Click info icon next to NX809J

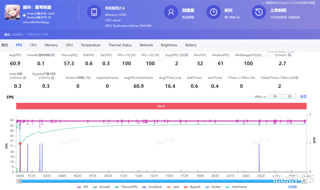pos(123,8)
